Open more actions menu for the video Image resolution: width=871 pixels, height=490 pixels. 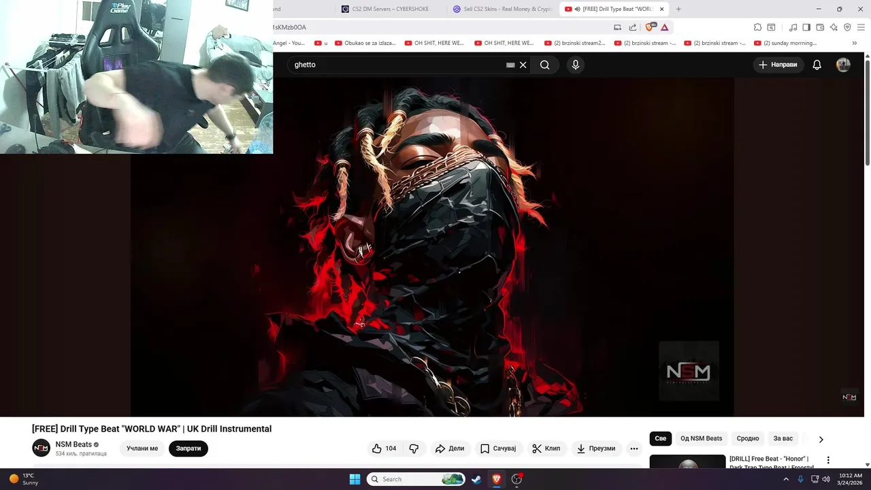pos(634,448)
